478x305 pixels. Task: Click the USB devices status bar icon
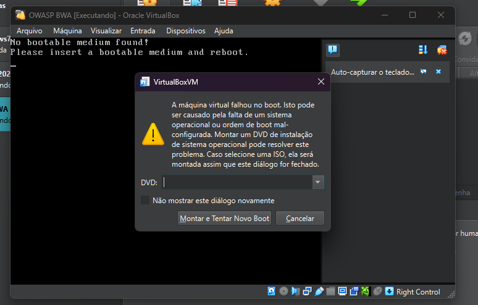319,291
